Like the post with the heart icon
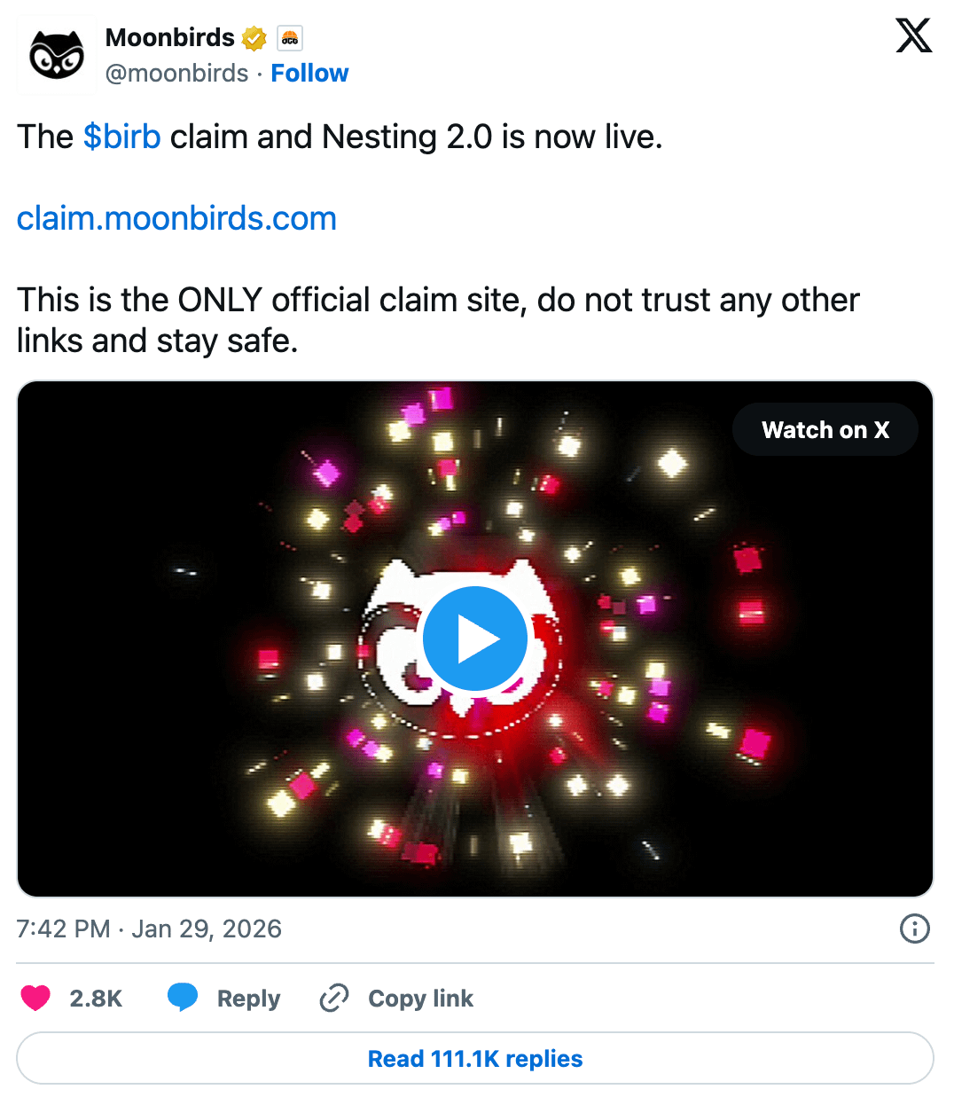 (x=35, y=998)
